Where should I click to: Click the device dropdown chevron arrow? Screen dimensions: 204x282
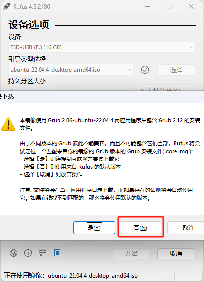pos(191,47)
